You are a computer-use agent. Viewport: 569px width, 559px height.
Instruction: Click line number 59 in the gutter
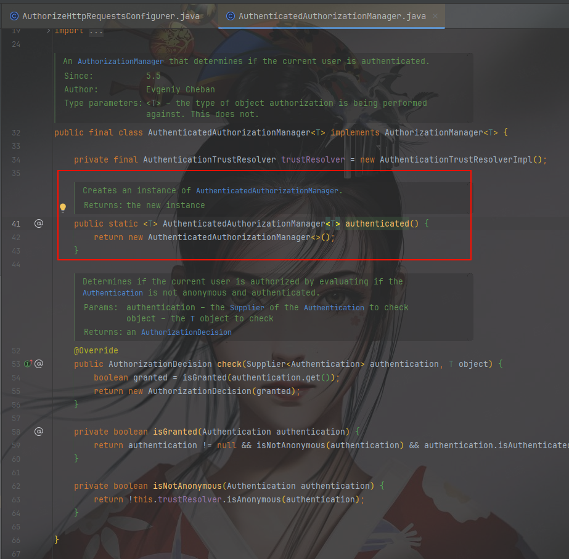tap(16, 446)
